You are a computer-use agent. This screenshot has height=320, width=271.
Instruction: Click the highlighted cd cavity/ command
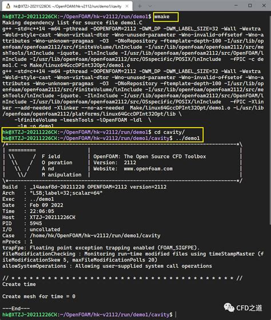(169, 132)
